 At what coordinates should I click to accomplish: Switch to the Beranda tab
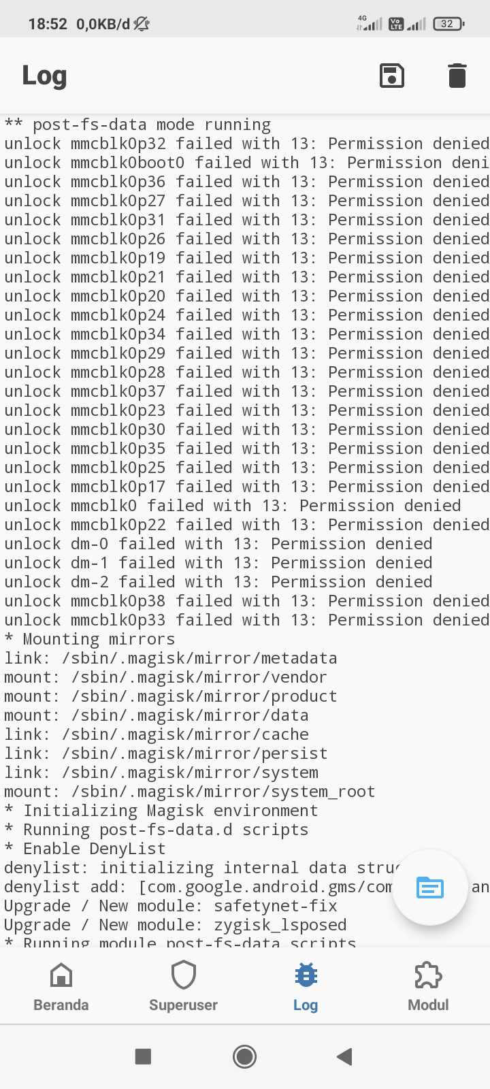pos(61,986)
